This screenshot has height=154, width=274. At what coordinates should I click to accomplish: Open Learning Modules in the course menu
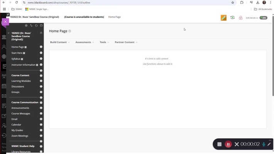point(21,81)
